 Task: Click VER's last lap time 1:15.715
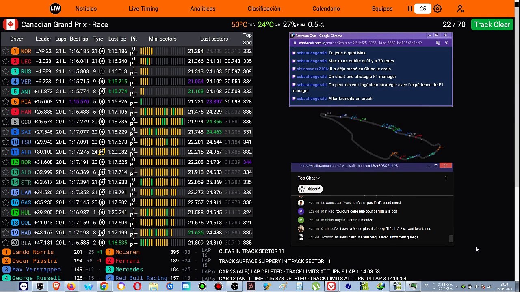tap(117, 82)
